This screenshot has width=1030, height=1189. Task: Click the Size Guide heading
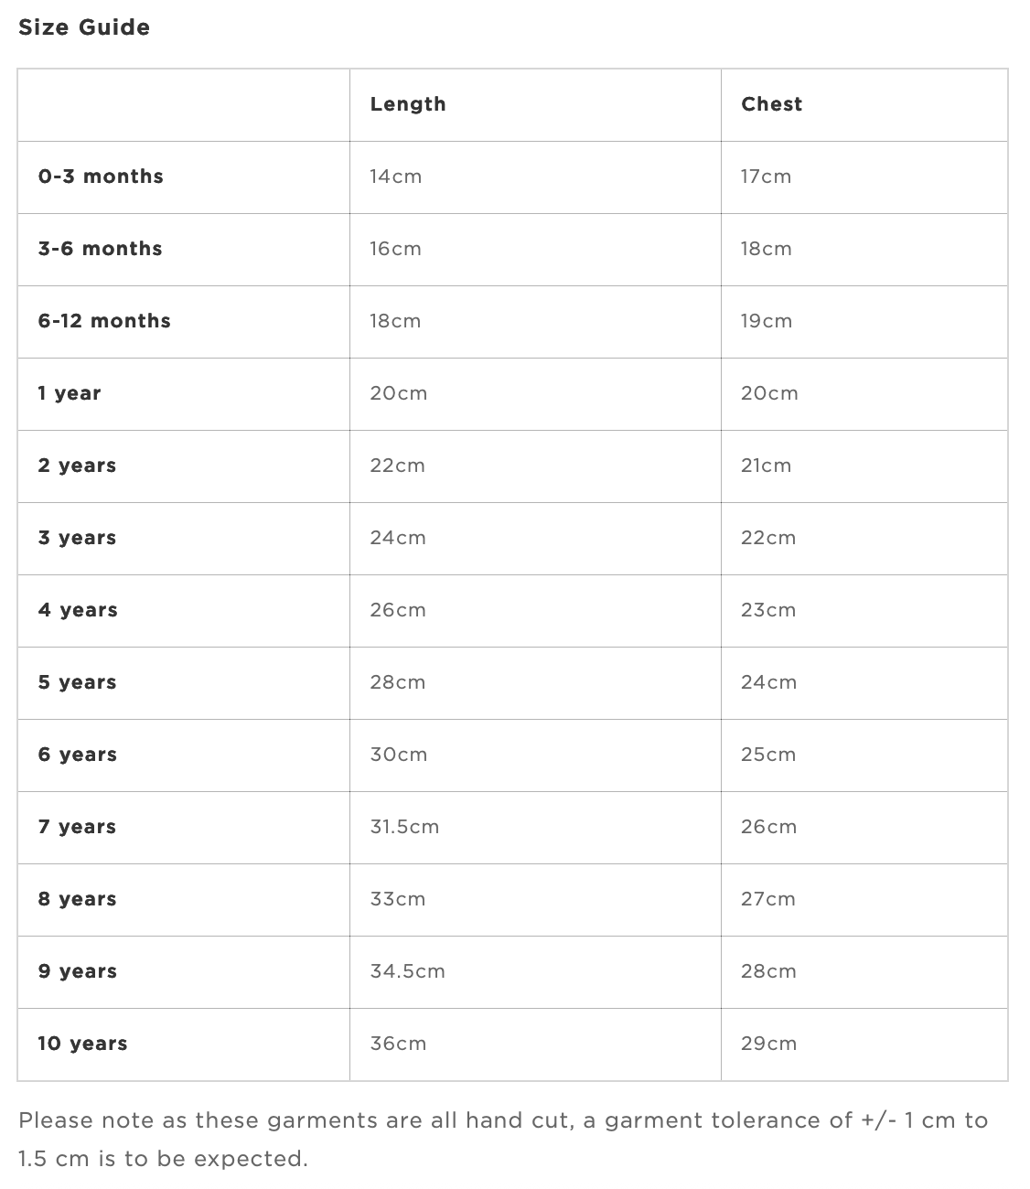coord(84,27)
